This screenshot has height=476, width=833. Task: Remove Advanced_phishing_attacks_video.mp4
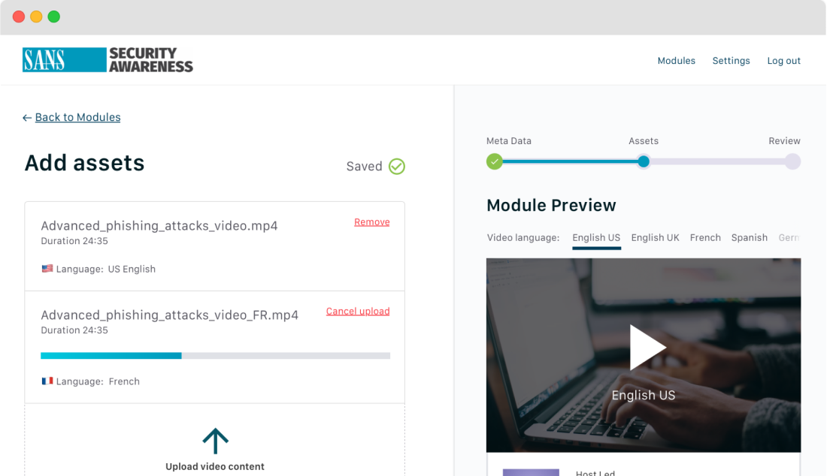pyautogui.click(x=371, y=221)
